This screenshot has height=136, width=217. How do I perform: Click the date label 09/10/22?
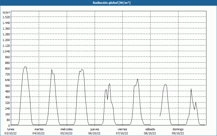coord(178,133)
